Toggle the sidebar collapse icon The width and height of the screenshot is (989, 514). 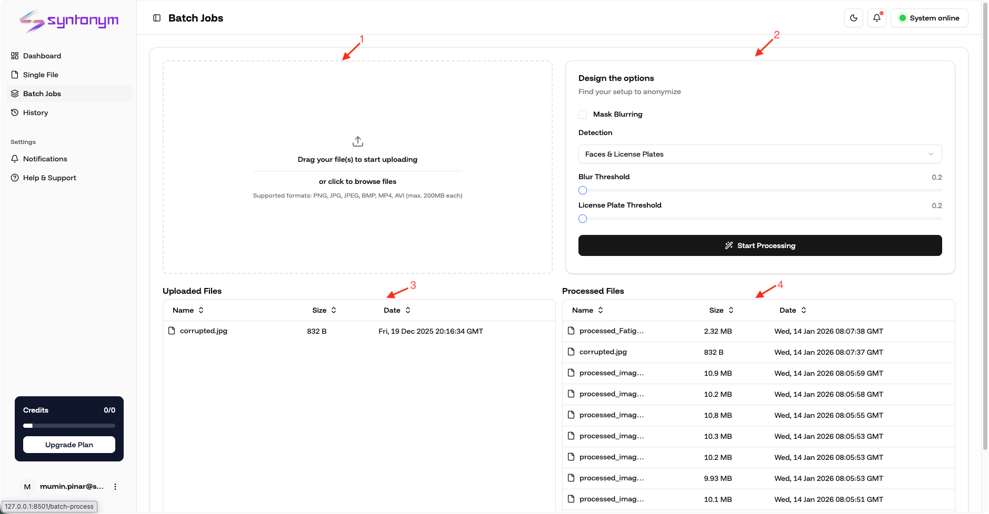[157, 18]
